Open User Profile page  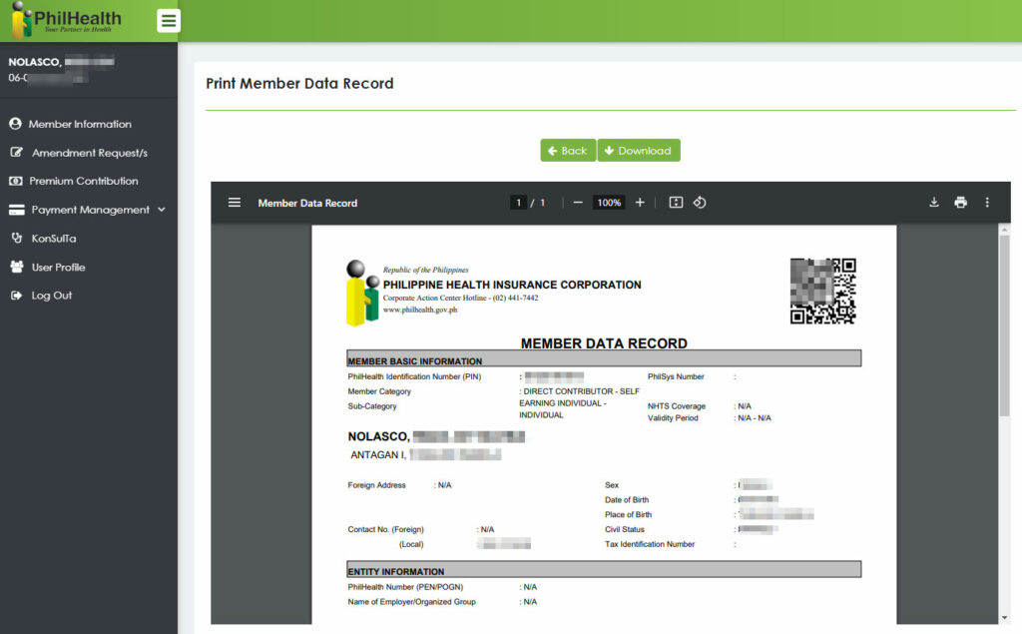[x=58, y=267]
